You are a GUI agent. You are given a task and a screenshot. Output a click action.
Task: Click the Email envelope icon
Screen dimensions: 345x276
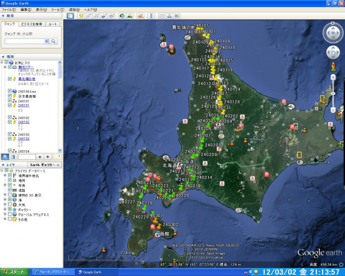tap(162, 16)
